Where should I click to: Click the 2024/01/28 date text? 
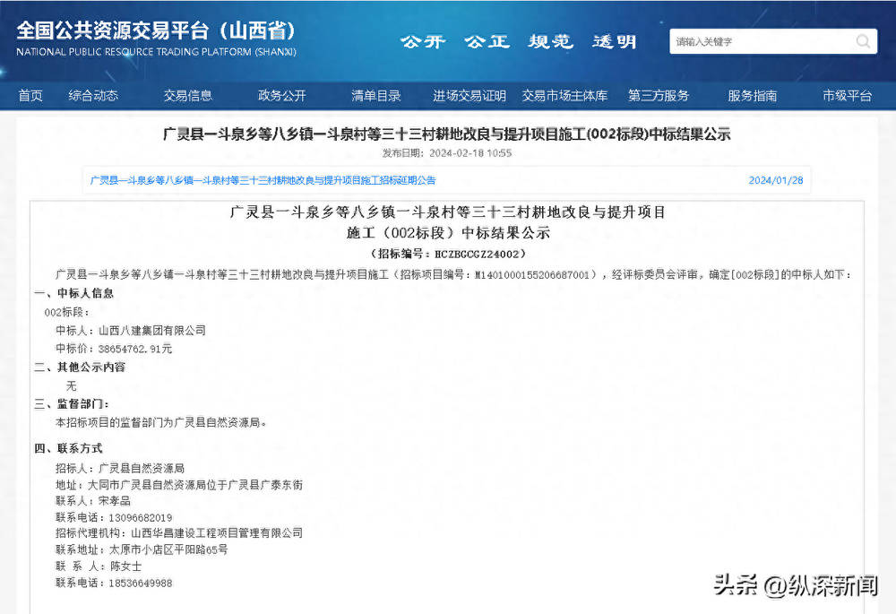(x=775, y=180)
